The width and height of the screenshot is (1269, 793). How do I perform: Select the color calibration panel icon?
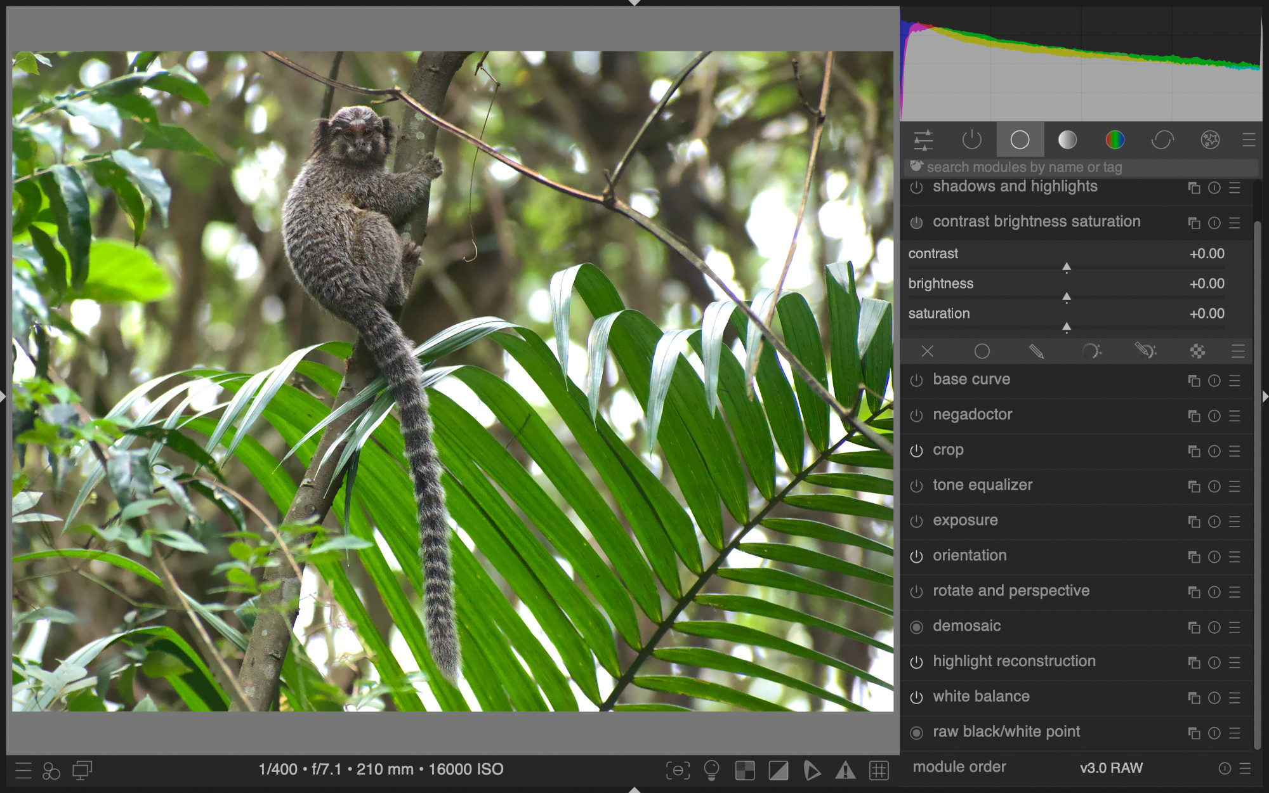coord(1114,139)
